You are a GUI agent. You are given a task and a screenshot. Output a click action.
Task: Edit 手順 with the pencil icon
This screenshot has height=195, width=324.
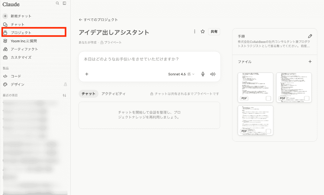310,36
